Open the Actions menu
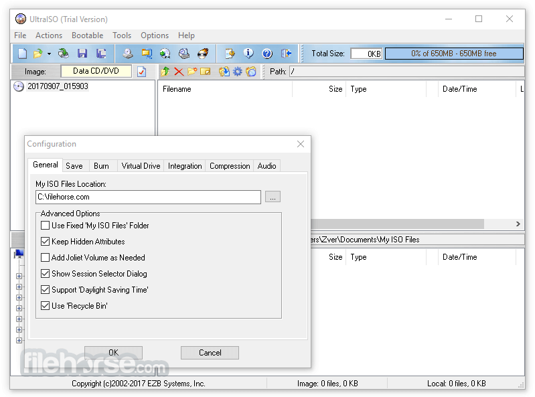 (49, 35)
